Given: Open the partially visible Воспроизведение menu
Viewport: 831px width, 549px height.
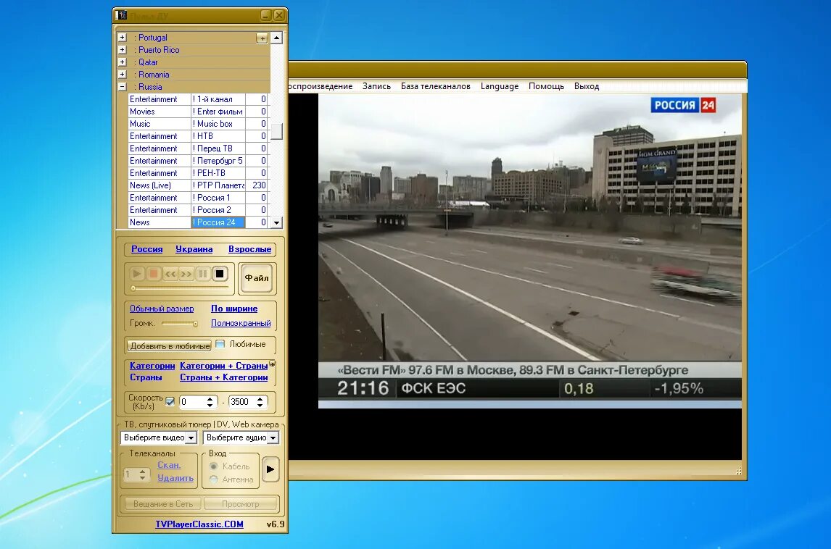Looking at the screenshot, I should 321,86.
